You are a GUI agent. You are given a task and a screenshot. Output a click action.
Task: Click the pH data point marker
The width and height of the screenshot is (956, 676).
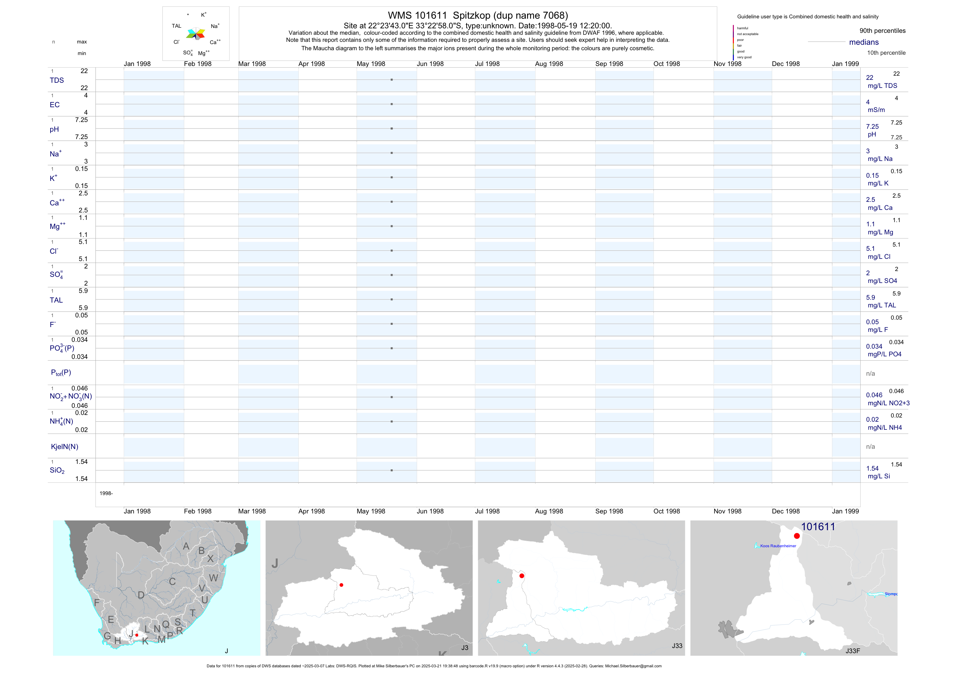392,129
